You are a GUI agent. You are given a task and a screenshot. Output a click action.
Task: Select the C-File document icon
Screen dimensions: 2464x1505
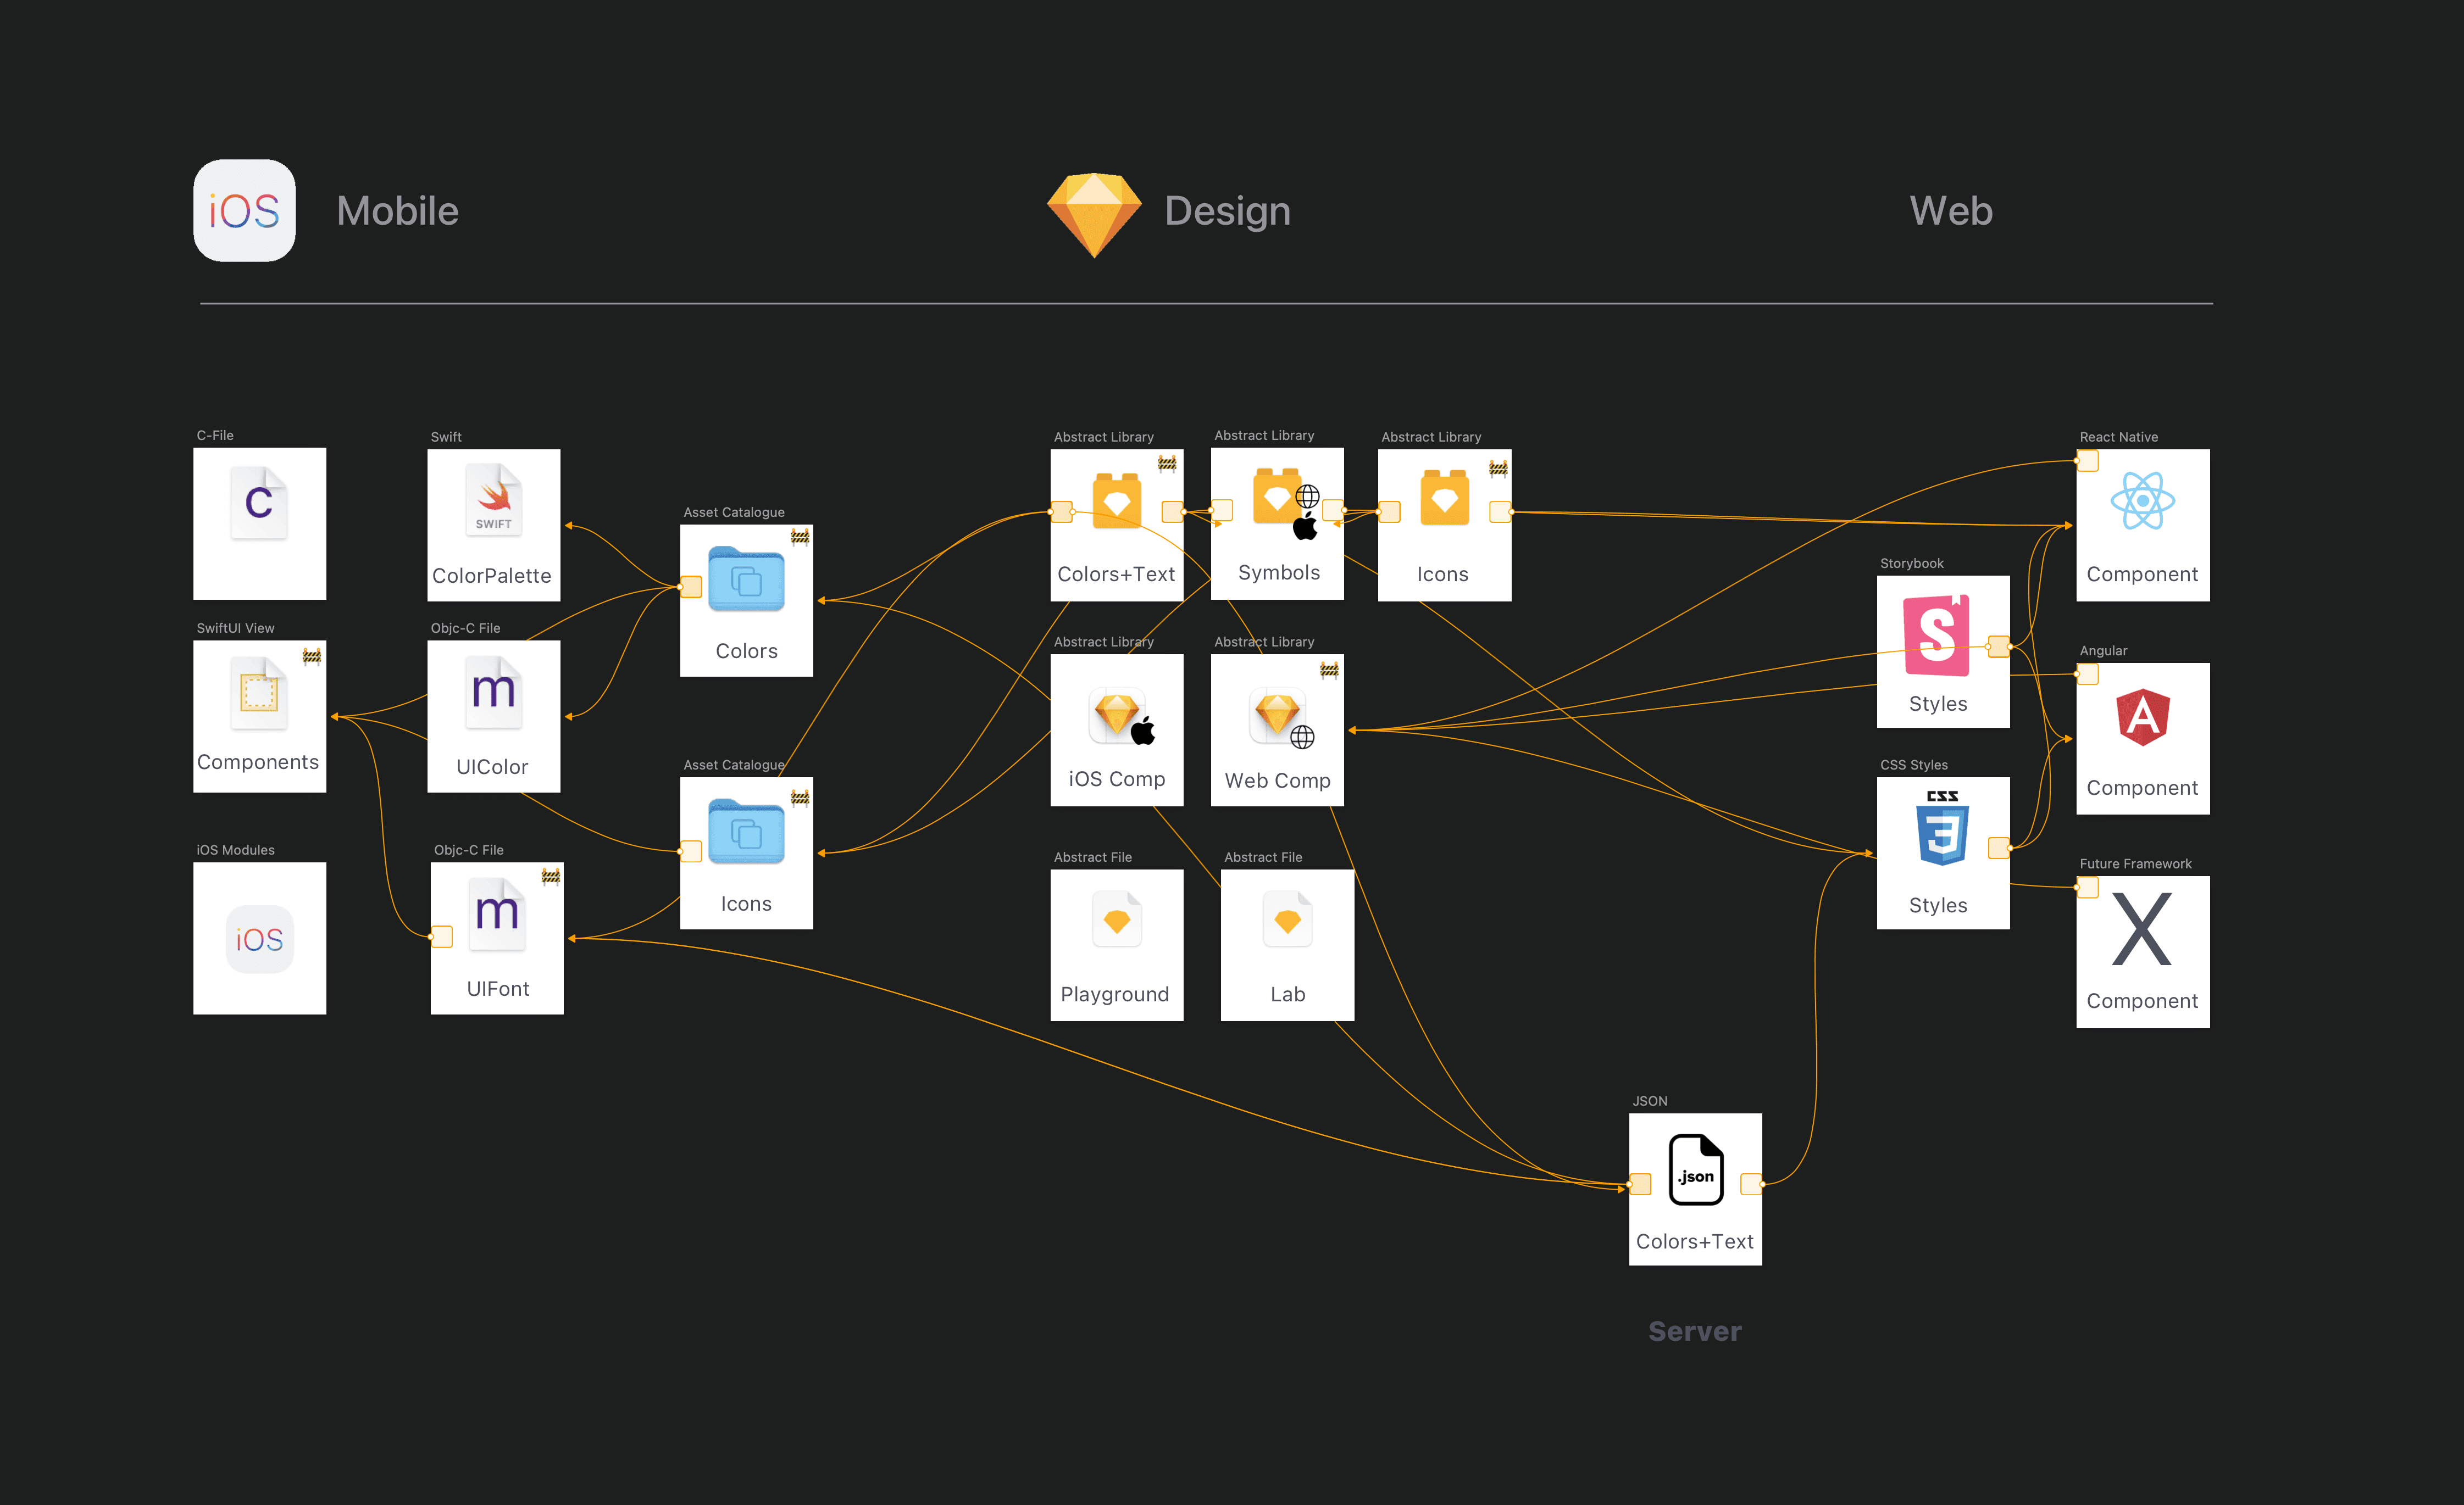(x=259, y=503)
